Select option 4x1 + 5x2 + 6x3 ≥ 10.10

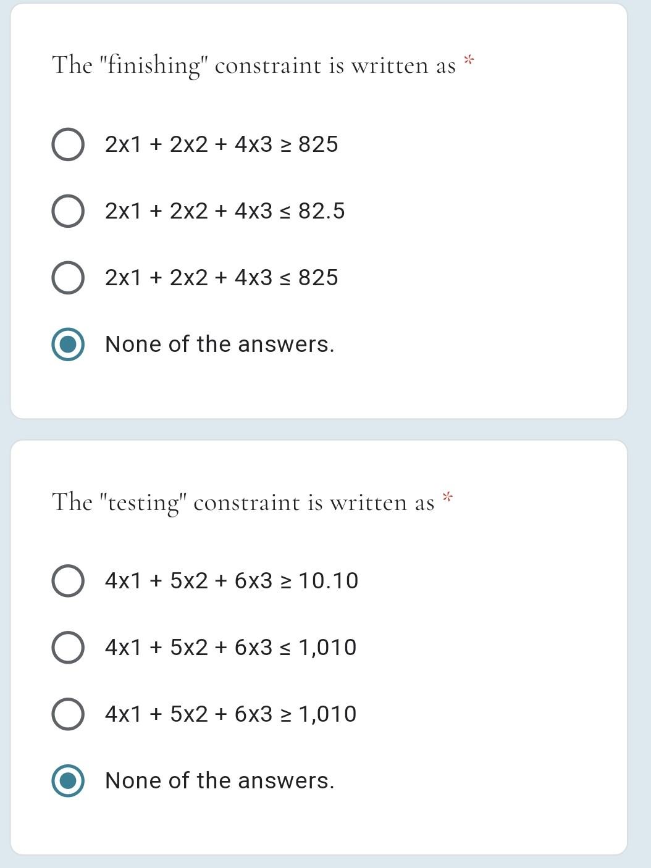(69, 581)
